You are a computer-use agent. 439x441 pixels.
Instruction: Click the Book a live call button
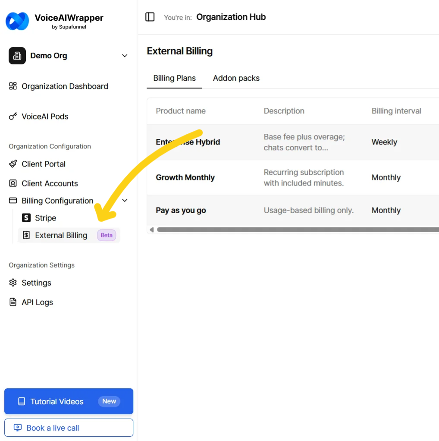69,428
